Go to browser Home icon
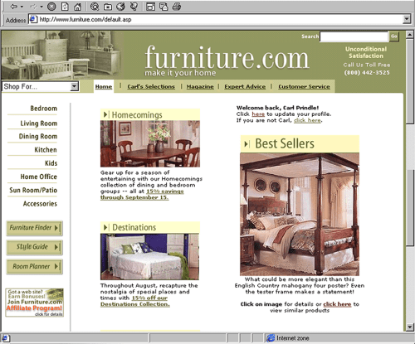Viewport: 415px width, 344px height. point(77,7)
